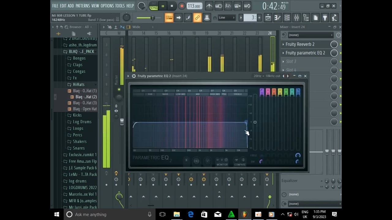Click the master pitch knob
The width and height of the screenshot is (392, 220).
pos(126,18)
